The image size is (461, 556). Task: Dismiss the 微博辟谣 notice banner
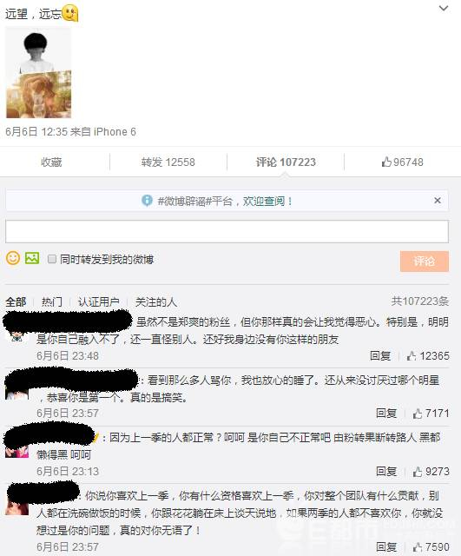[438, 201]
